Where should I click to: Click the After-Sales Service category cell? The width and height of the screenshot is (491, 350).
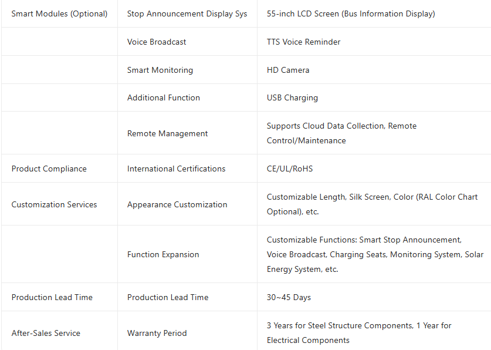pyautogui.click(x=46, y=333)
